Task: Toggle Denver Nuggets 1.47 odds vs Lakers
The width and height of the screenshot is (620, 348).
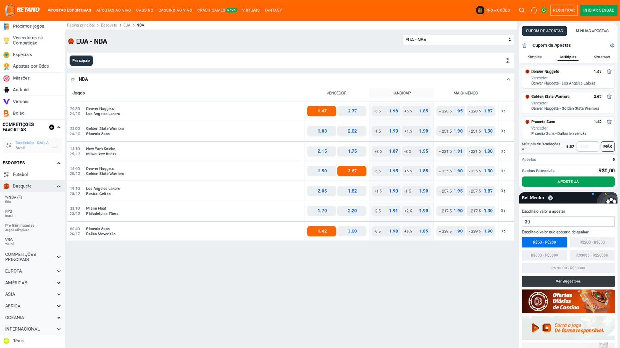Action: coord(321,111)
